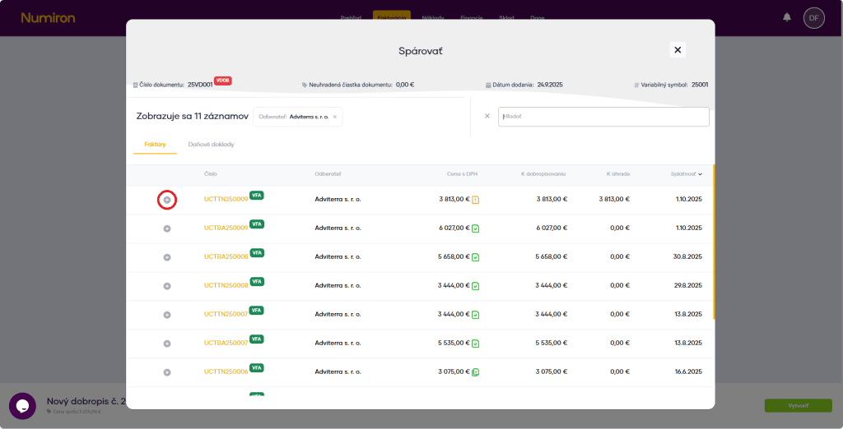
Task: Clear the search with the X icon
Action: [x=487, y=116]
